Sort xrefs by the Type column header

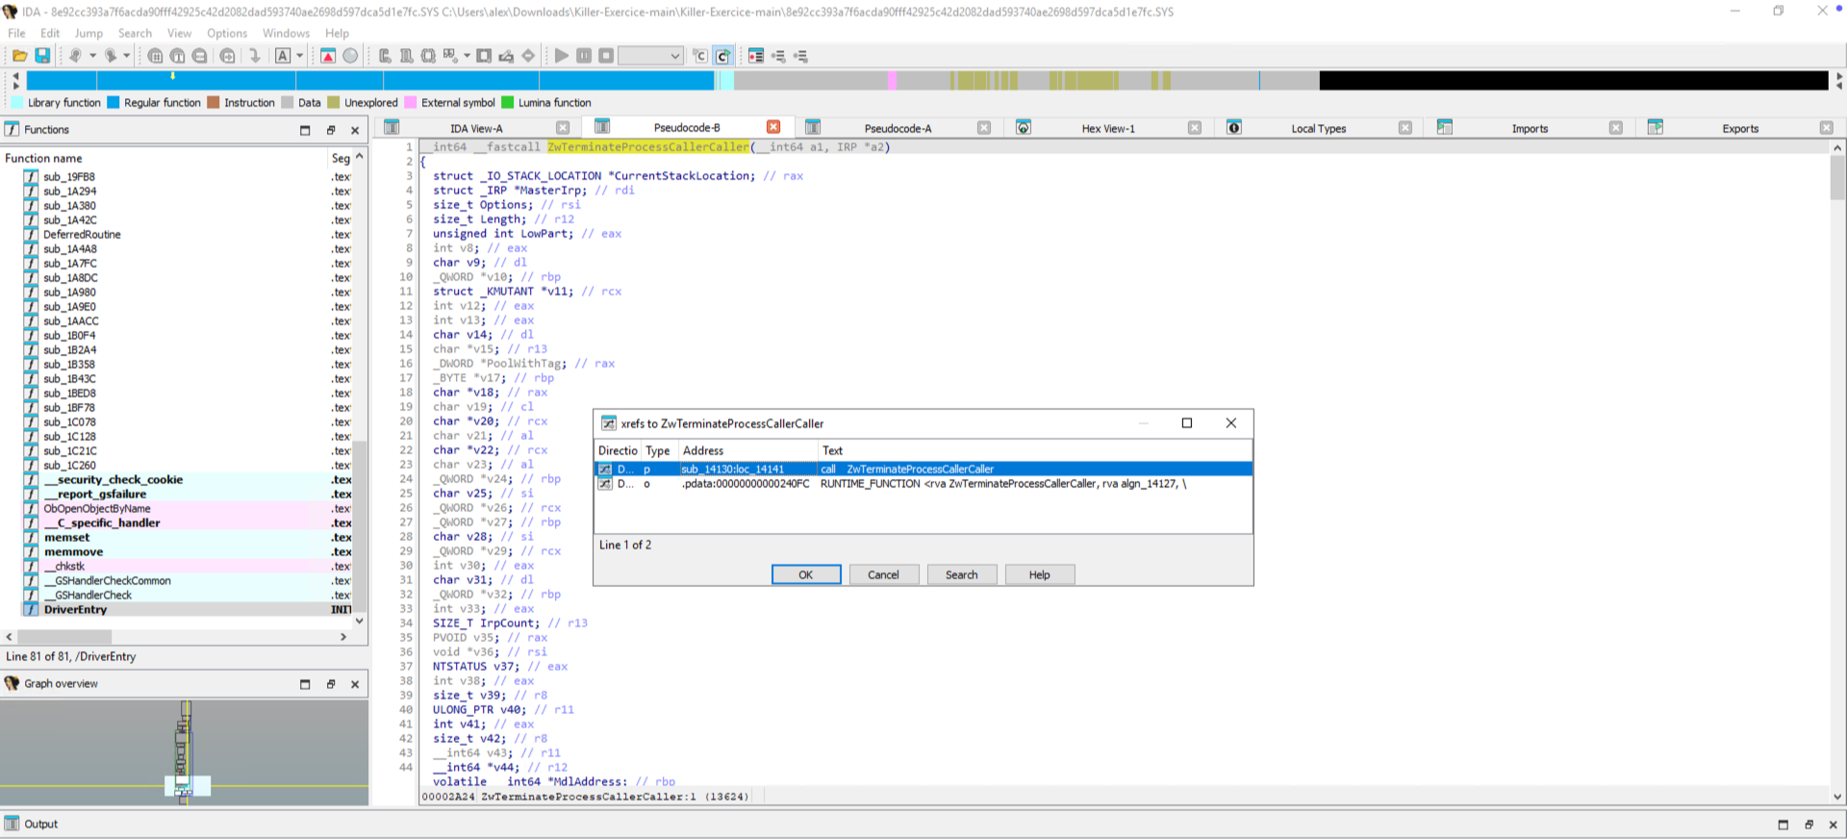point(659,450)
